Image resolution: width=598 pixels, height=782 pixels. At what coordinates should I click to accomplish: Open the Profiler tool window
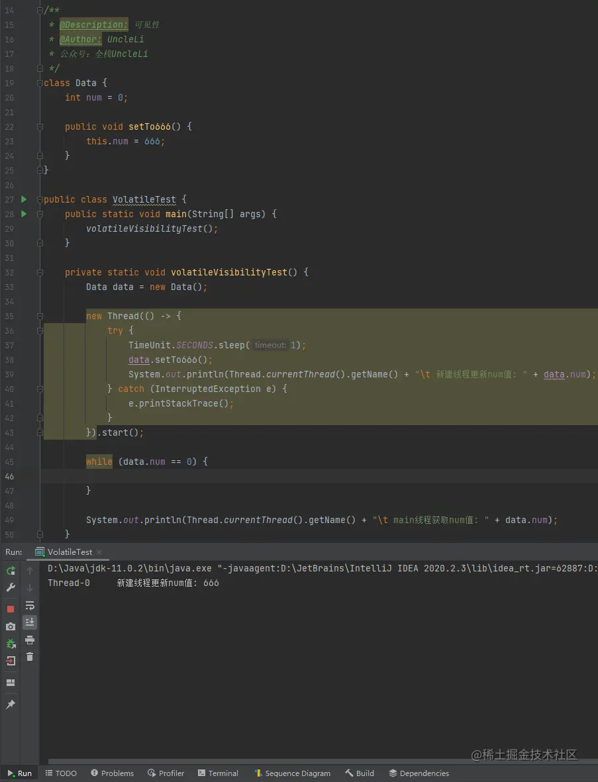tap(166, 773)
